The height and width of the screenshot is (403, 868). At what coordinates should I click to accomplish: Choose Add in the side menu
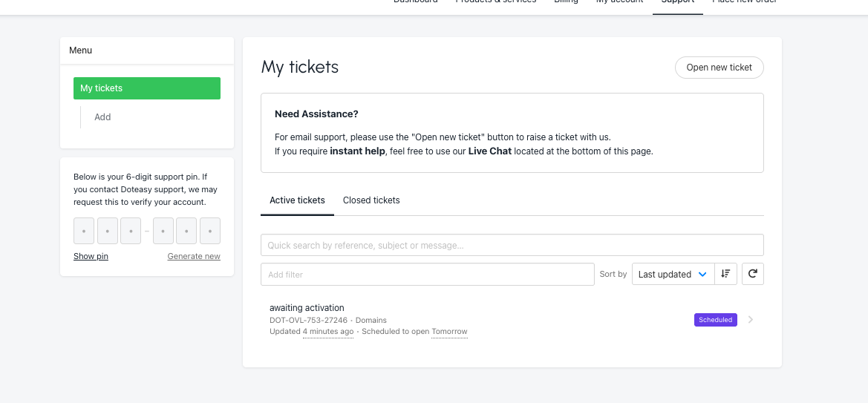[102, 117]
